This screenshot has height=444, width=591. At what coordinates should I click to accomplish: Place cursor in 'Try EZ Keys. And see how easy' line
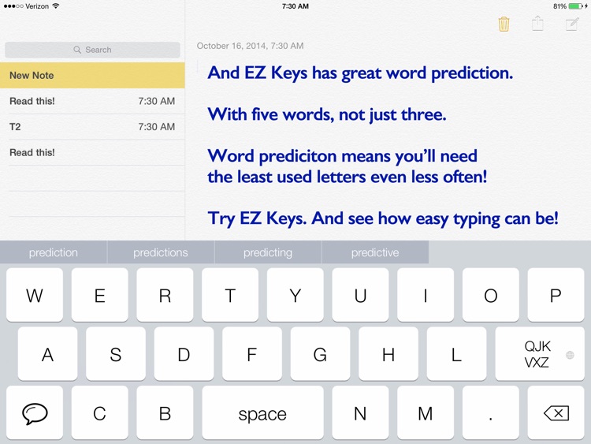[x=383, y=218]
